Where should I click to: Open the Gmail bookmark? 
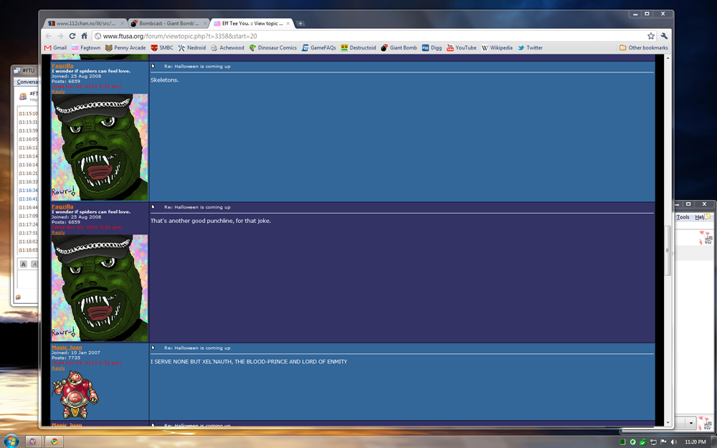pyautogui.click(x=55, y=47)
